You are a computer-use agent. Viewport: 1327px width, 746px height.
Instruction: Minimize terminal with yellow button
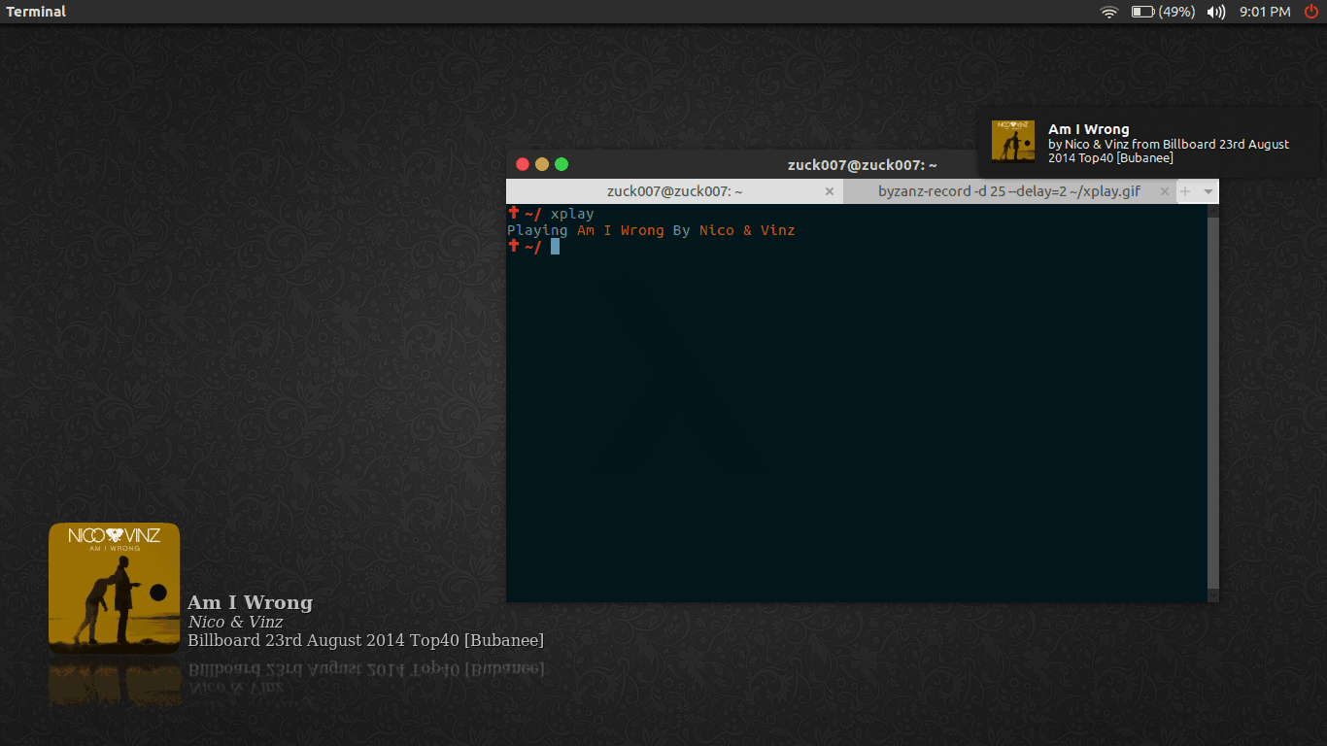tap(542, 164)
